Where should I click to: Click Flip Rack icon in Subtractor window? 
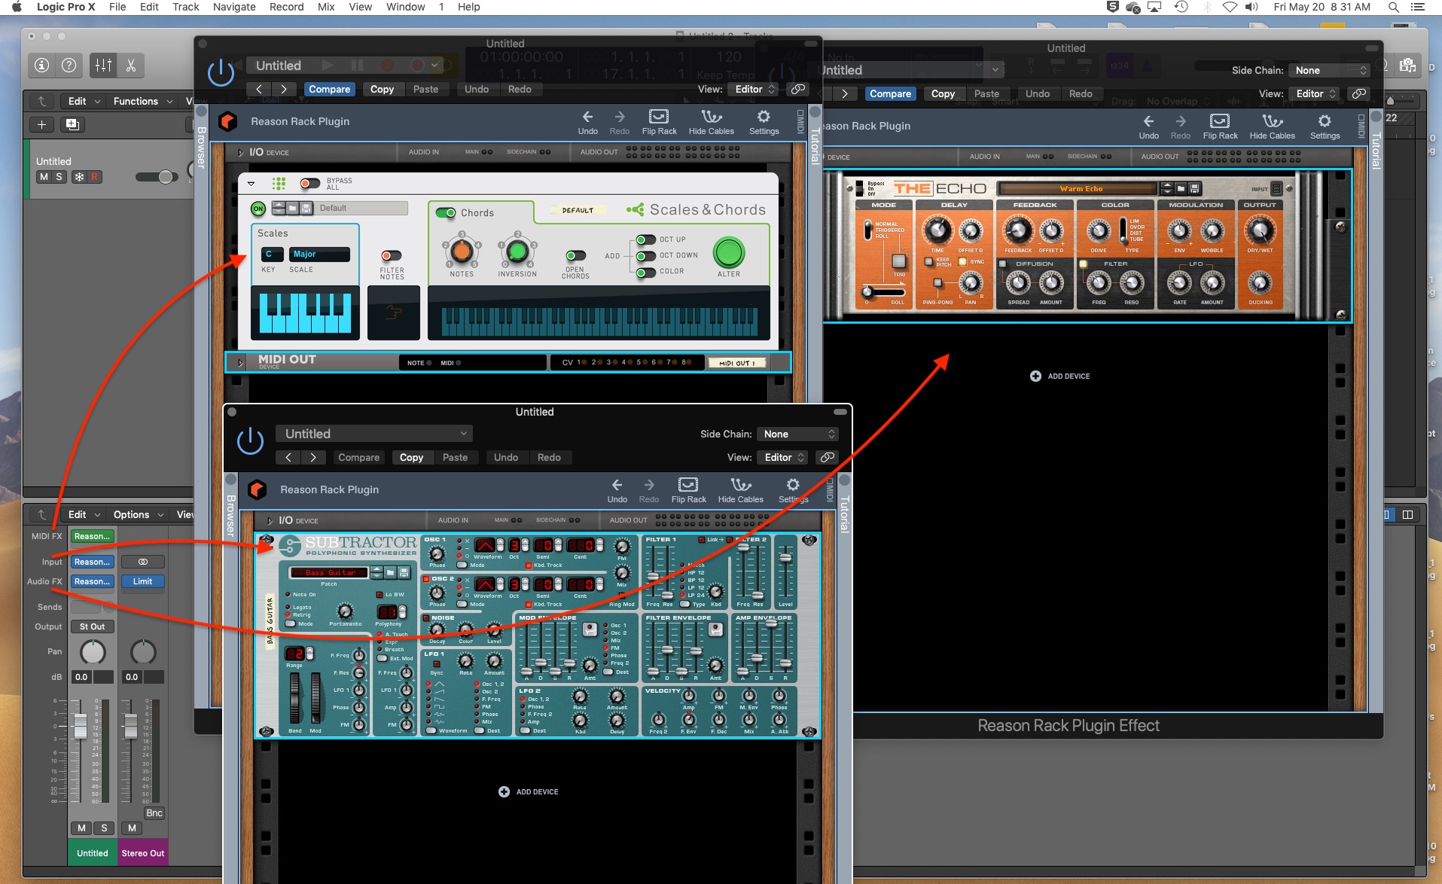click(688, 485)
